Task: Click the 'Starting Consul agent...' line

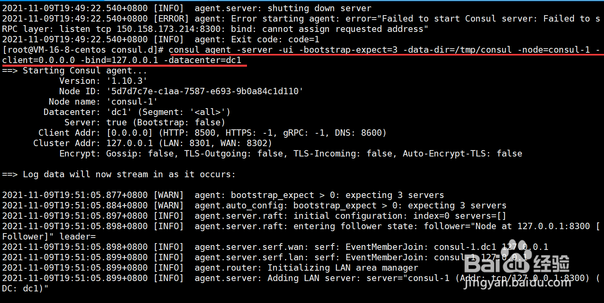Action: (74, 71)
